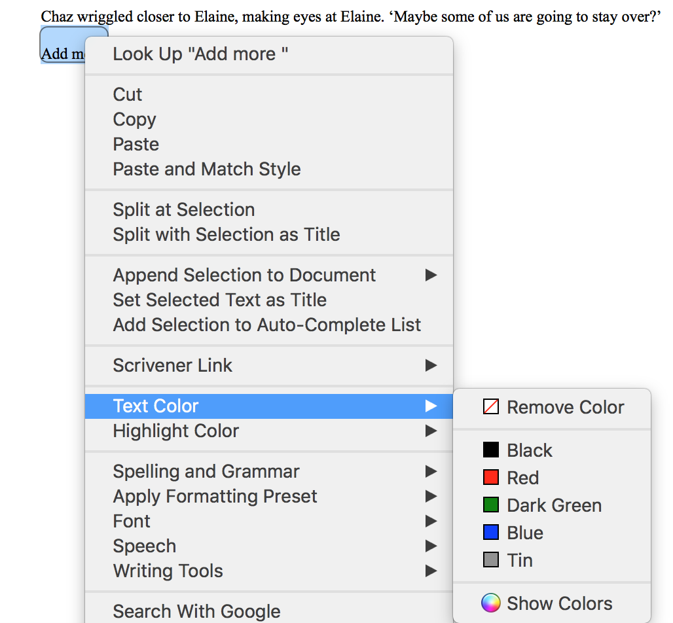This screenshot has width=673, height=623.
Task: Open Apply Formatting Preset submenu
Action: pyautogui.click(x=269, y=497)
